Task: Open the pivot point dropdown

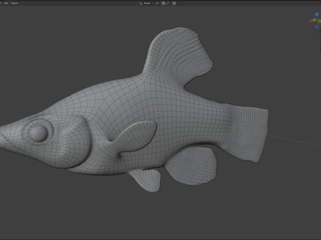Action: point(158,3)
